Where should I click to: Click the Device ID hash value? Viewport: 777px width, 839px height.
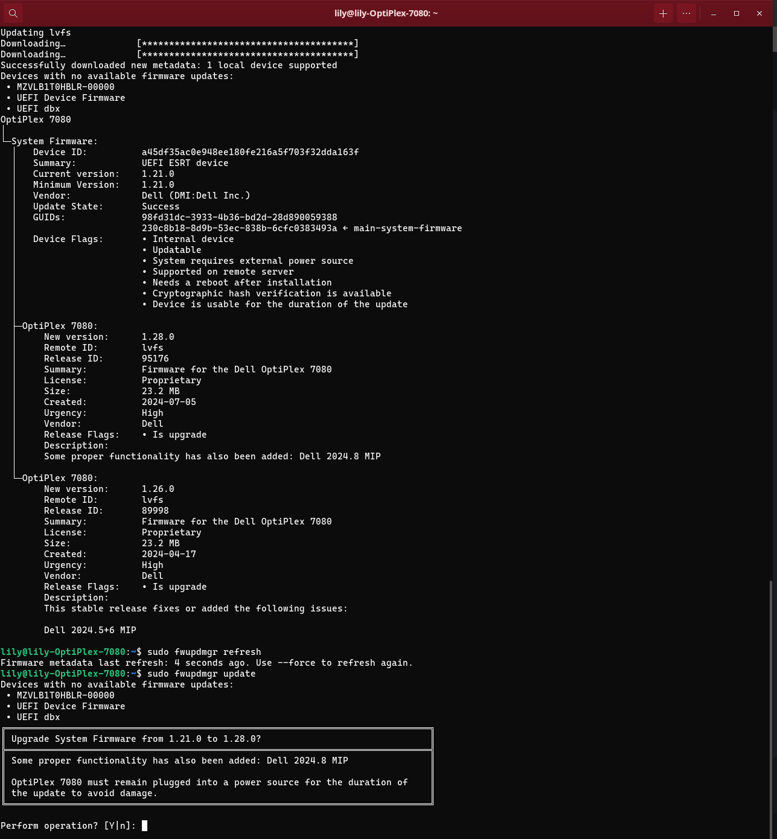click(x=250, y=152)
